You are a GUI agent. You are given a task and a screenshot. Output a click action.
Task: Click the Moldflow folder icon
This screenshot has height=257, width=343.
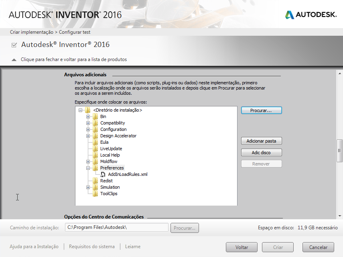click(x=95, y=161)
